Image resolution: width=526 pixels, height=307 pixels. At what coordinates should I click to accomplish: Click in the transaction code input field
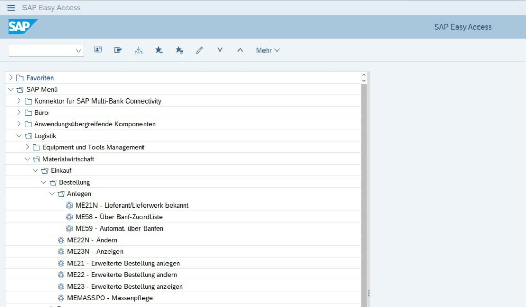[x=43, y=50]
